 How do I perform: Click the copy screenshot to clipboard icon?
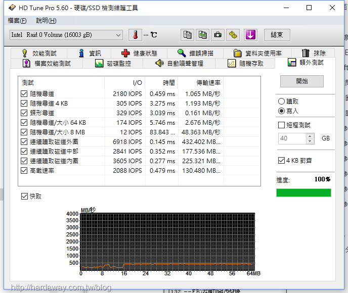point(202,35)
